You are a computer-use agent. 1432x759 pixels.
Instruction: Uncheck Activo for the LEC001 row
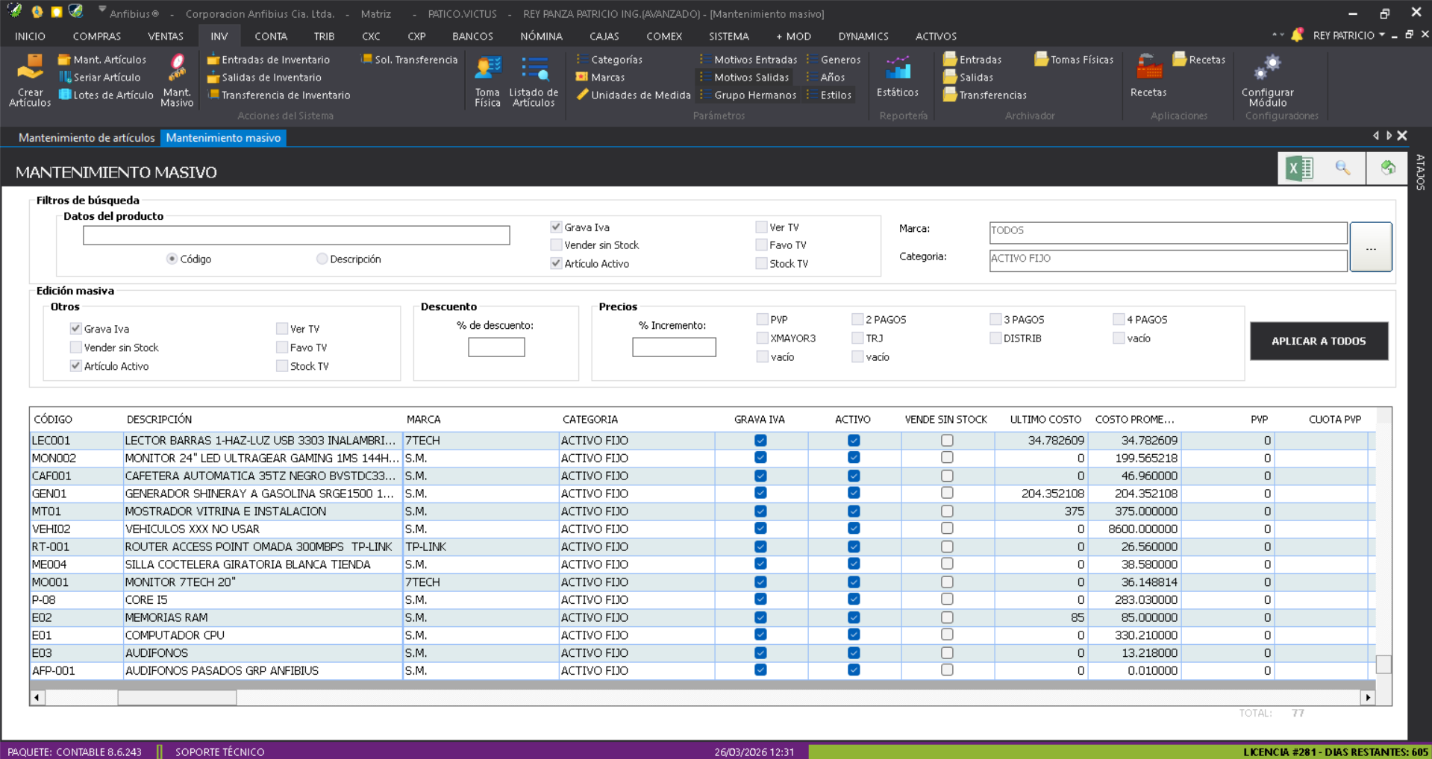tap(854, 441)
